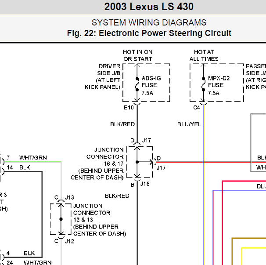
Task: Select the "J17" label above junction connector 16 & 17
Action: tap(147, 140)
